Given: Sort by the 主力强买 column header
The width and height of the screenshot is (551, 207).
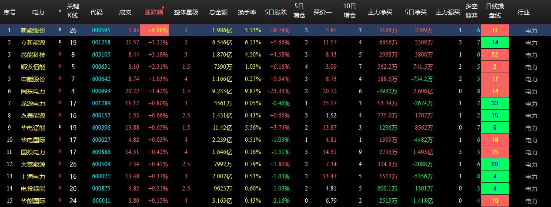Looking at the screenshot, I should tap(448, 12).
